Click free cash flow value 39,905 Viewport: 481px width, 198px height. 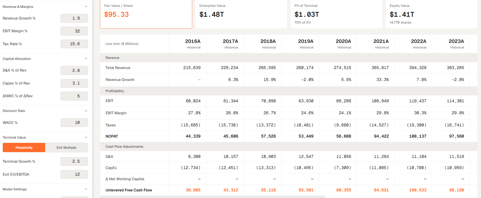click(193, 190)
